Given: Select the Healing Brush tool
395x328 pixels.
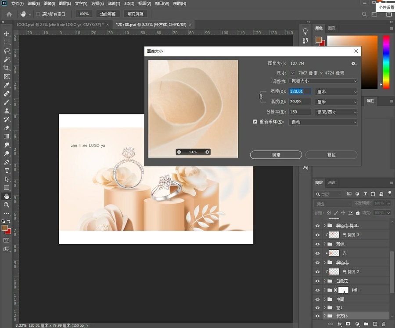Looking at the screenshot, I should 7,94.
